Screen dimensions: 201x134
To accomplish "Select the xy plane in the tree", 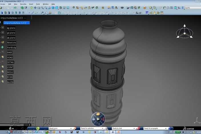I will pyautogui.click(x=11, y=28).
